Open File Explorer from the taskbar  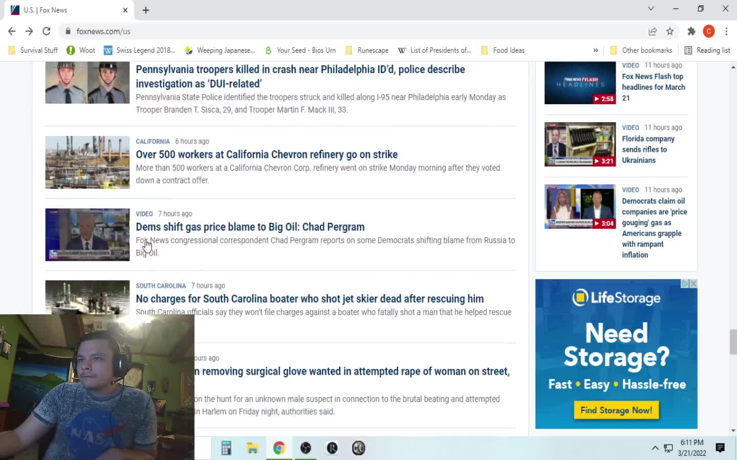coord(252,448)
